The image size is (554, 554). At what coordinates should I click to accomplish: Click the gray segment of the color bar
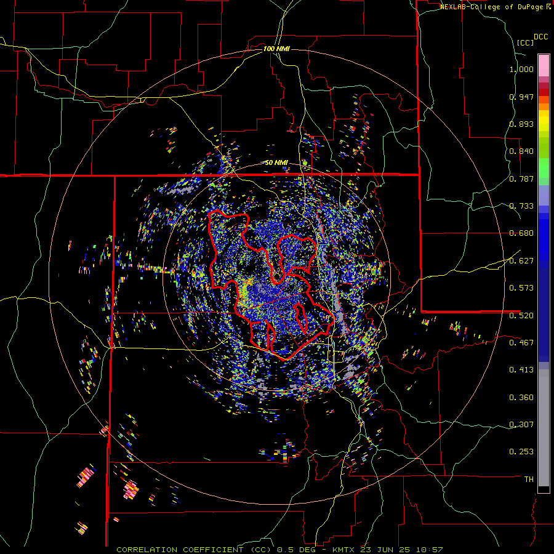[544, 428]
